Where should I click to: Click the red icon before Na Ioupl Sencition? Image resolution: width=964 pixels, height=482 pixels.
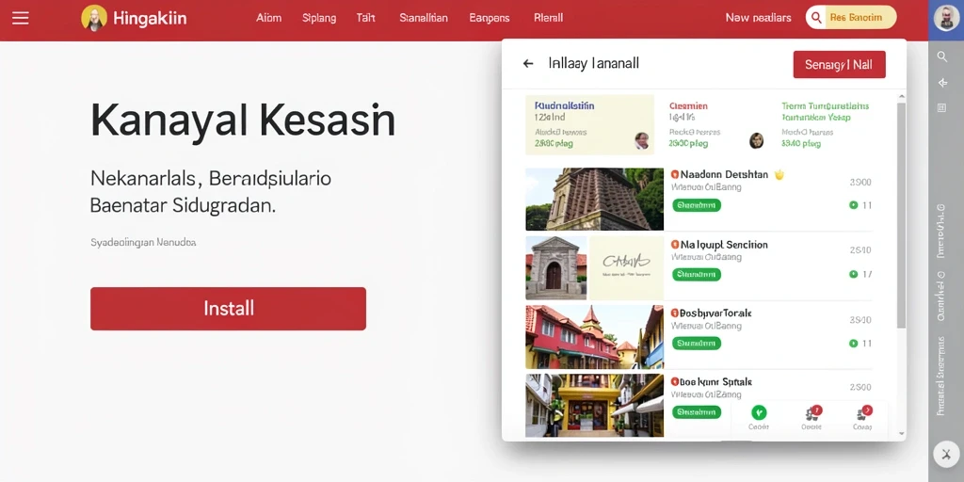coord(674,245)
